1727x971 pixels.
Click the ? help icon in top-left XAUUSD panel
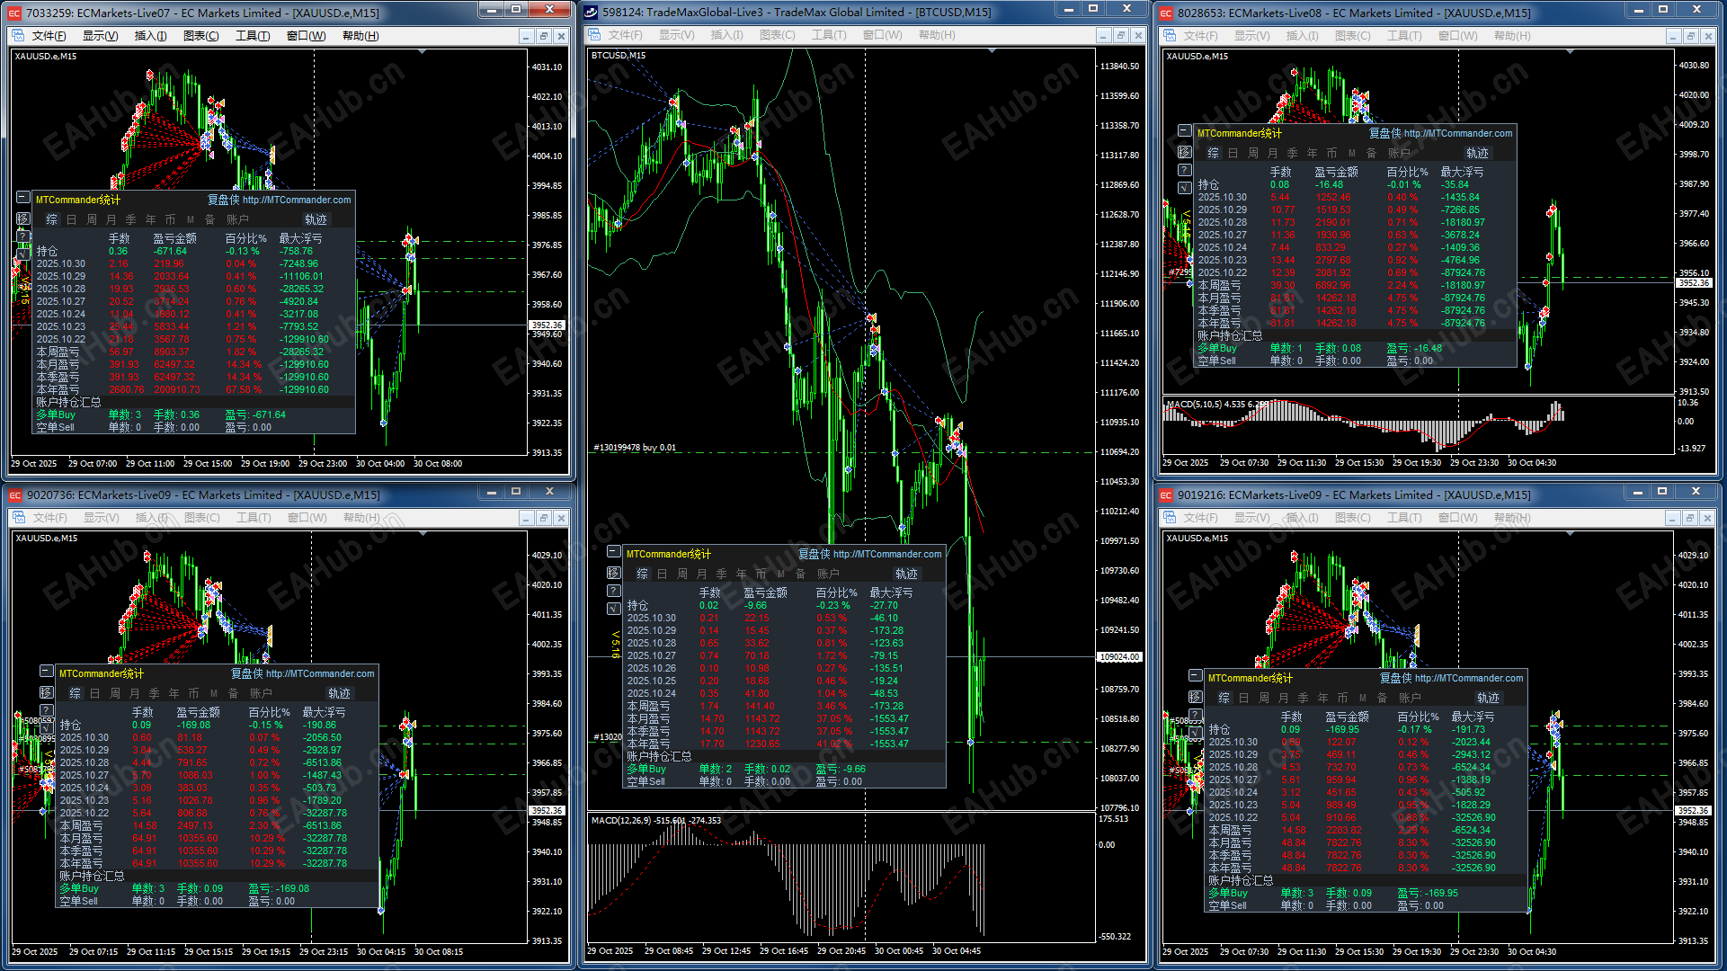[x=23, y=236]
